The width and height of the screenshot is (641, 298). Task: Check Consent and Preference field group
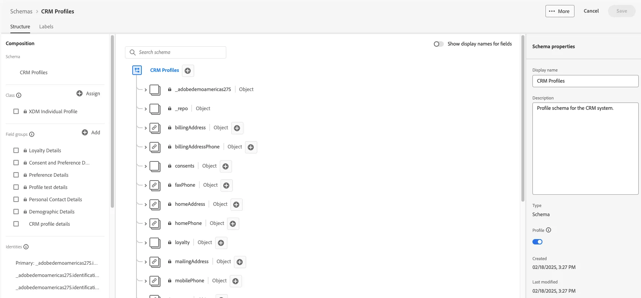16,163
